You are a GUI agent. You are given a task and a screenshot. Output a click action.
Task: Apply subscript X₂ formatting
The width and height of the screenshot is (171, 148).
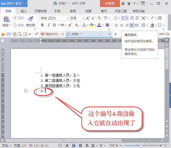[77, 25]
